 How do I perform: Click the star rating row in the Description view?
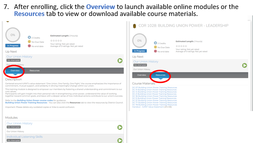point(56,40)
